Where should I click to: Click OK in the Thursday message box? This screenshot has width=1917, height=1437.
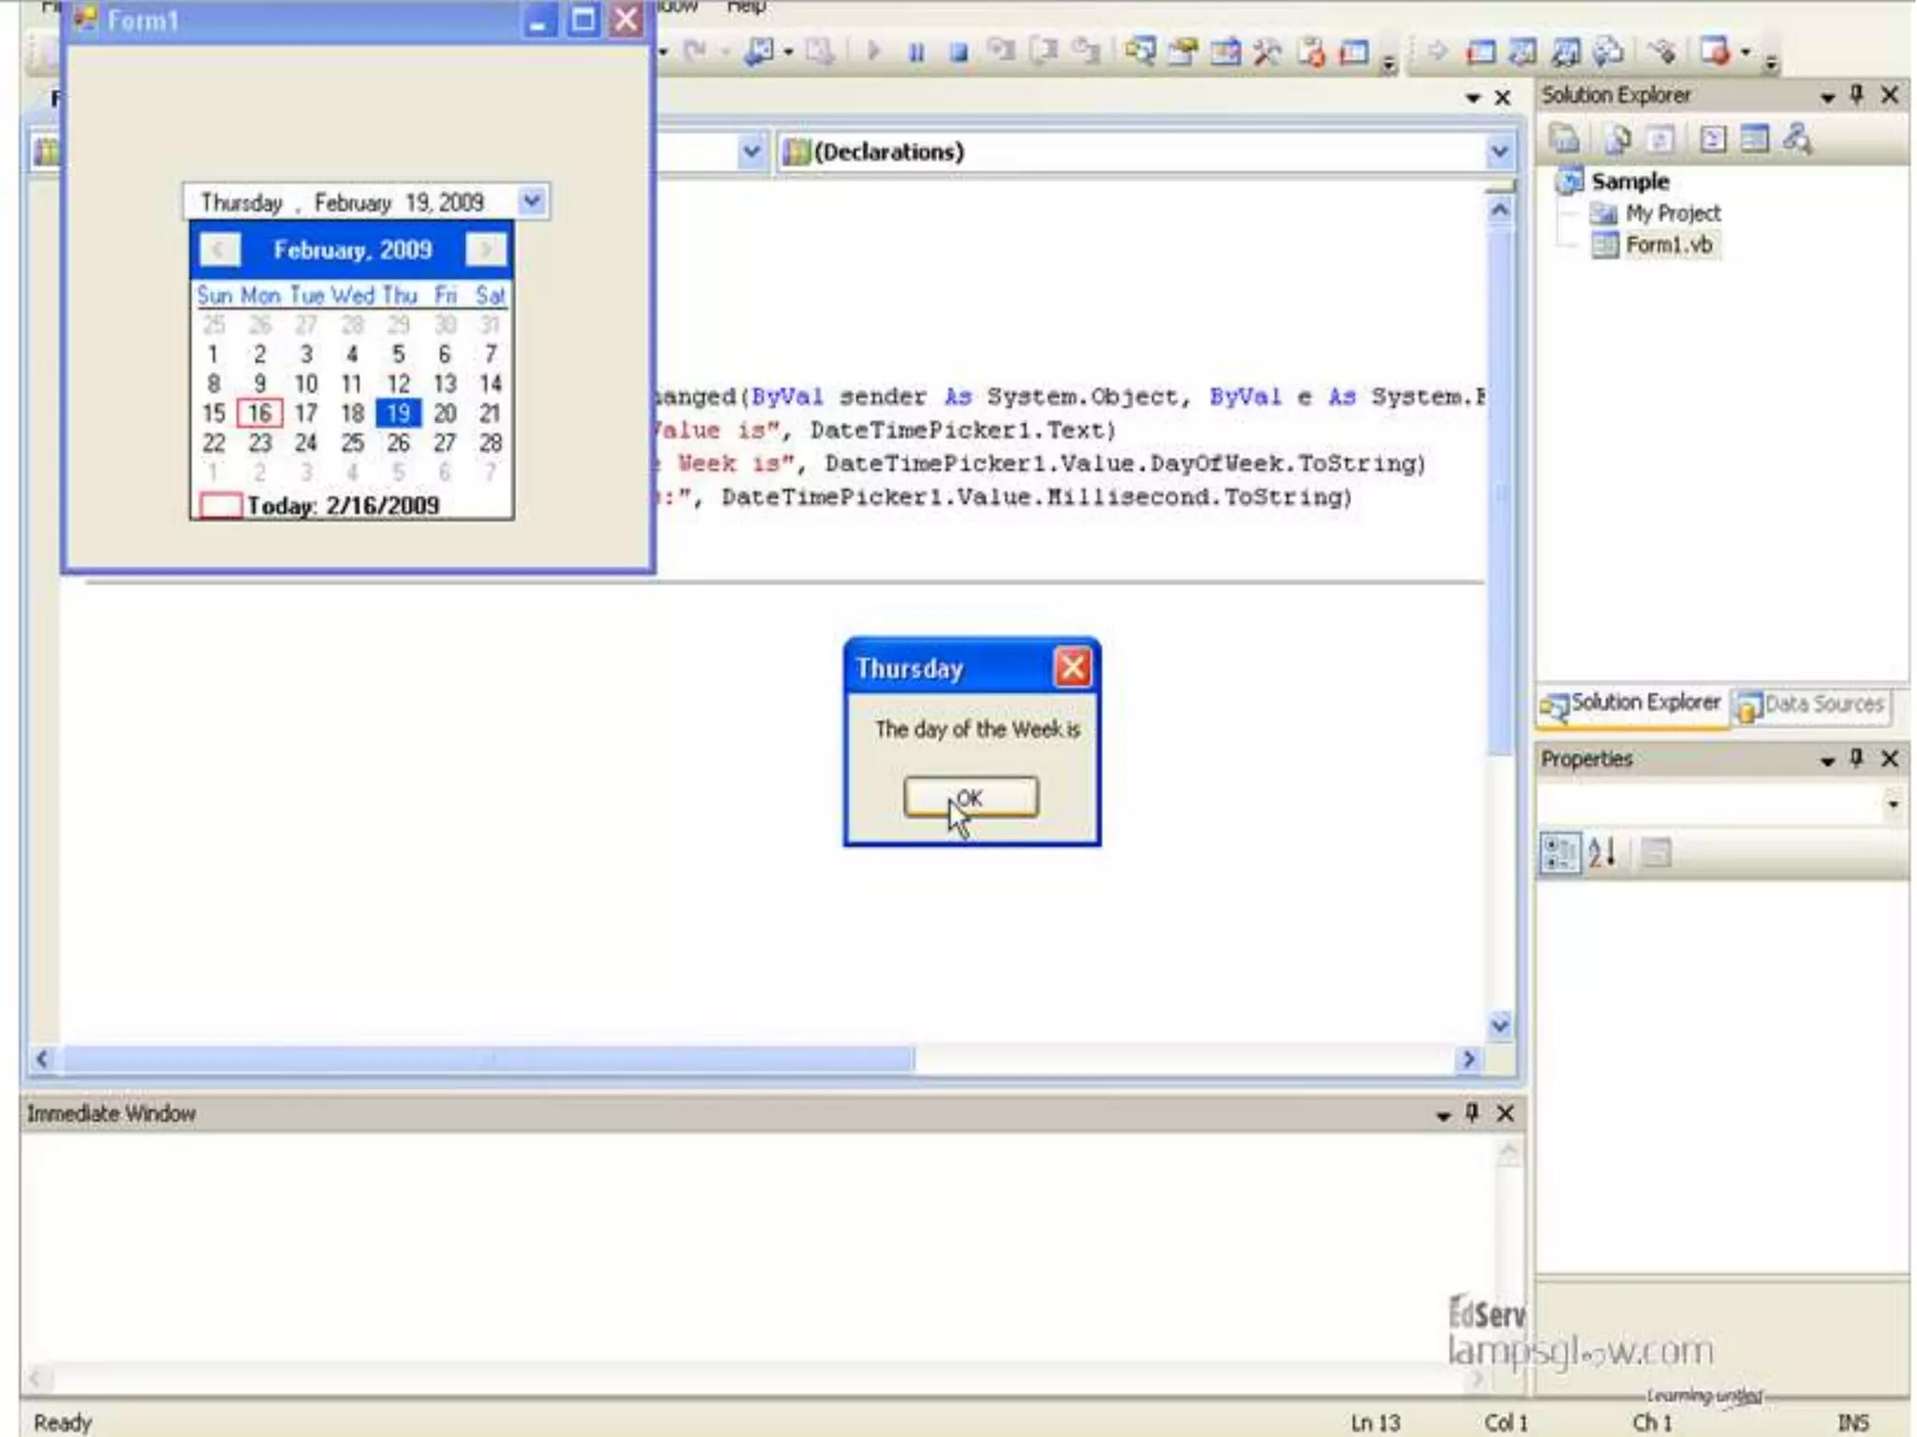click(x=971, y=798)
